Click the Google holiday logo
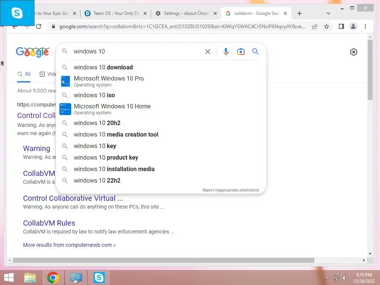 (x=33, y=52)
